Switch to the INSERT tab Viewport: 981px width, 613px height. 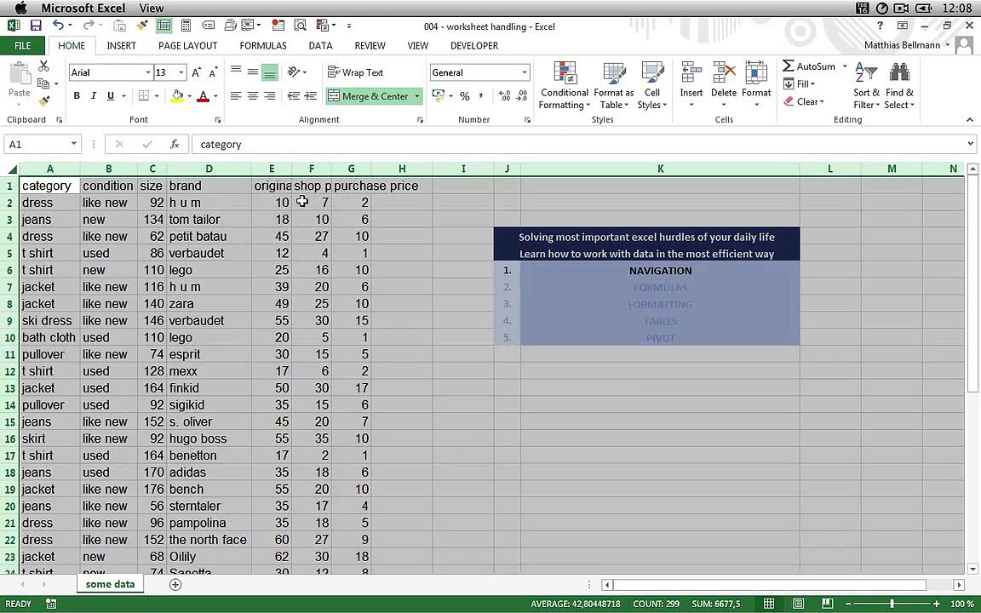point(122,46)
